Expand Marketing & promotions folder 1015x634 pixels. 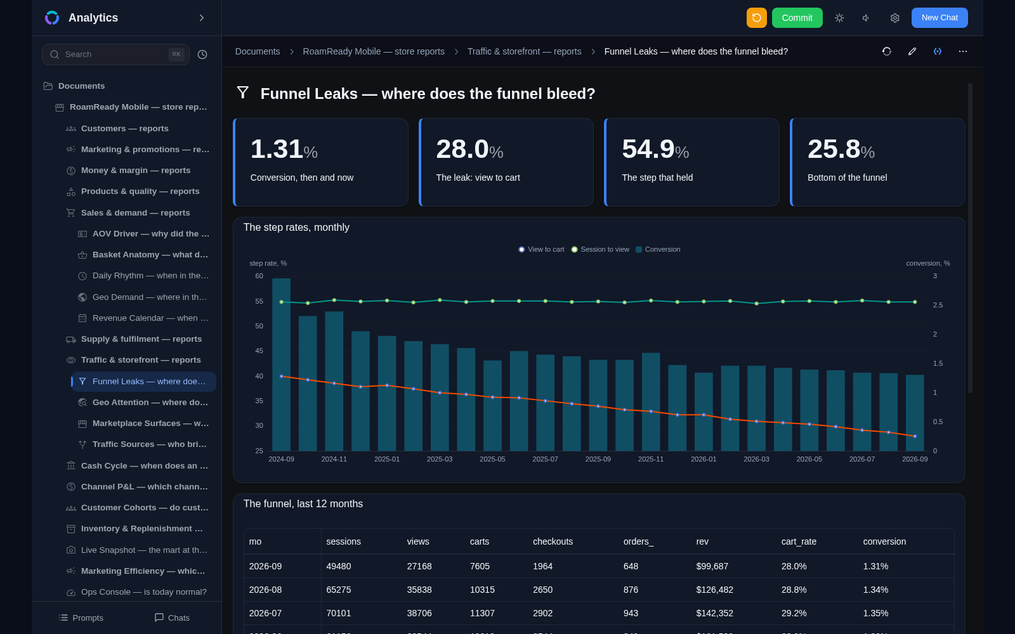pos(138,149)
